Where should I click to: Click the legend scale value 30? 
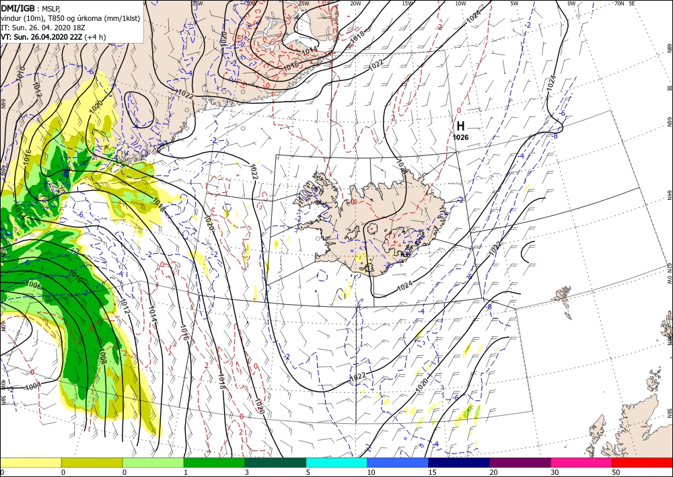(555, 472)
